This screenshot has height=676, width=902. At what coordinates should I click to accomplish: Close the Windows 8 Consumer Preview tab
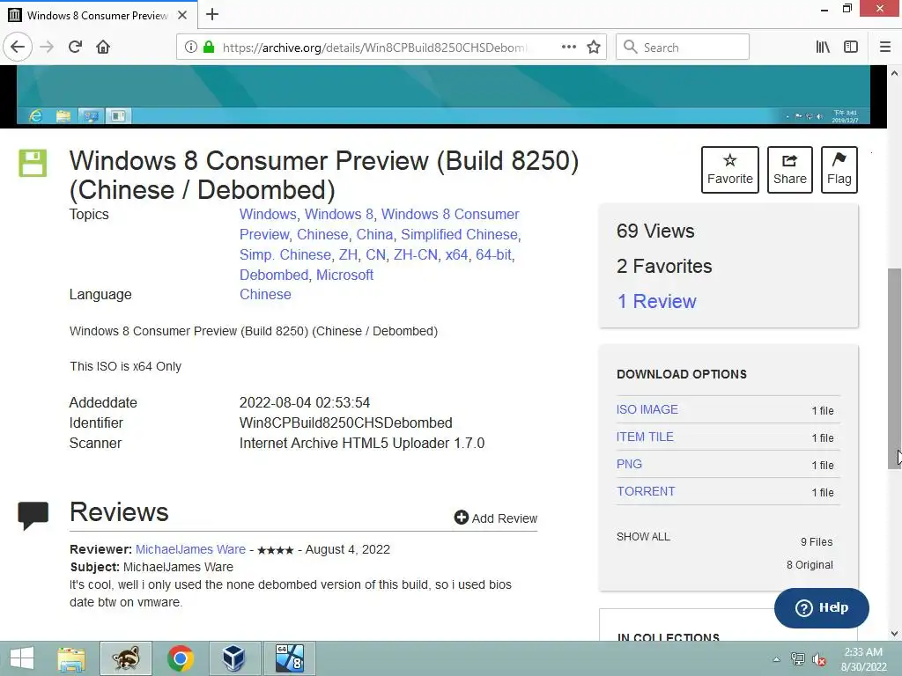(182, 15)
